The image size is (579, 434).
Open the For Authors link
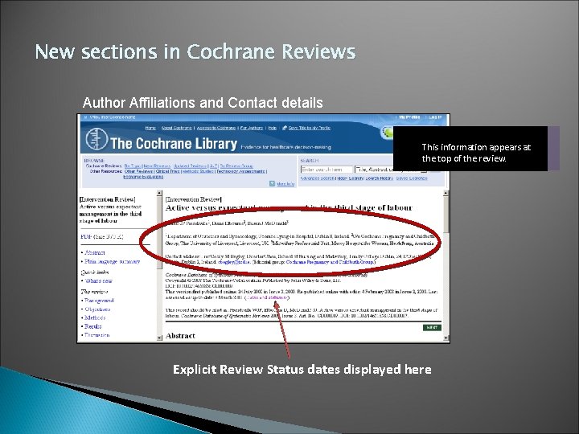(x=252, y=128)
